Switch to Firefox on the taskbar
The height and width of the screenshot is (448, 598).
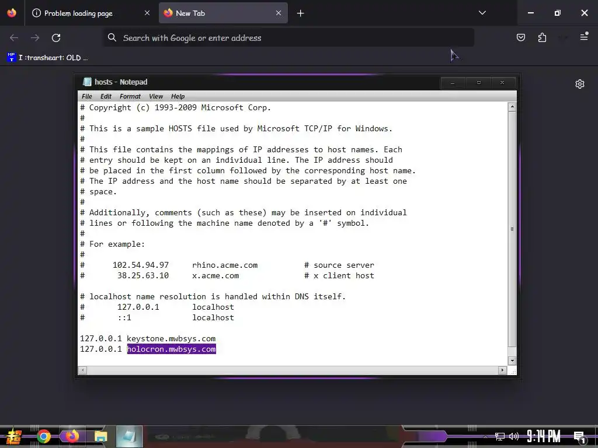(72, 436)
